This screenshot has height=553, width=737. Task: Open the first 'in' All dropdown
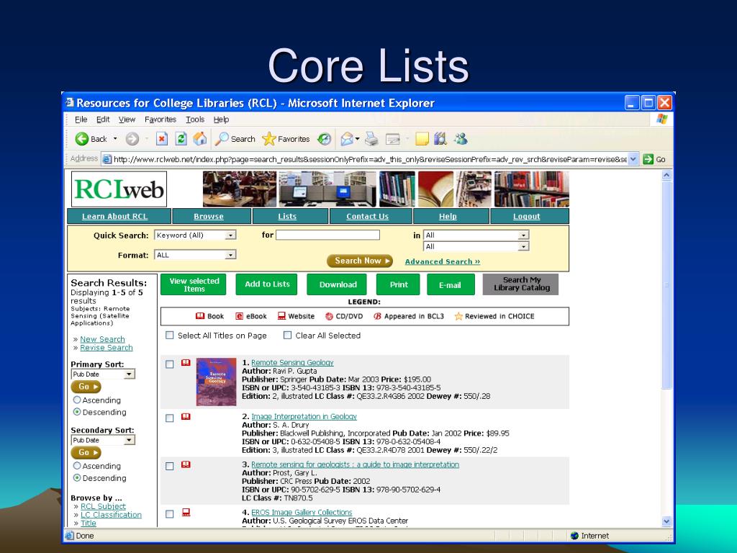(476, 235)
